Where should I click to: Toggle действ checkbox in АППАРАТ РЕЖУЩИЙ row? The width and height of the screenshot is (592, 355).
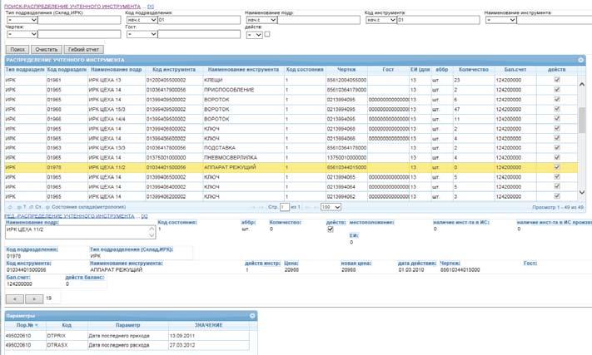557,167
